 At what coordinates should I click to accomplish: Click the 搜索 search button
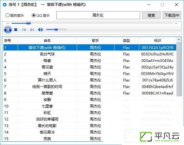[x=151, y=15]
